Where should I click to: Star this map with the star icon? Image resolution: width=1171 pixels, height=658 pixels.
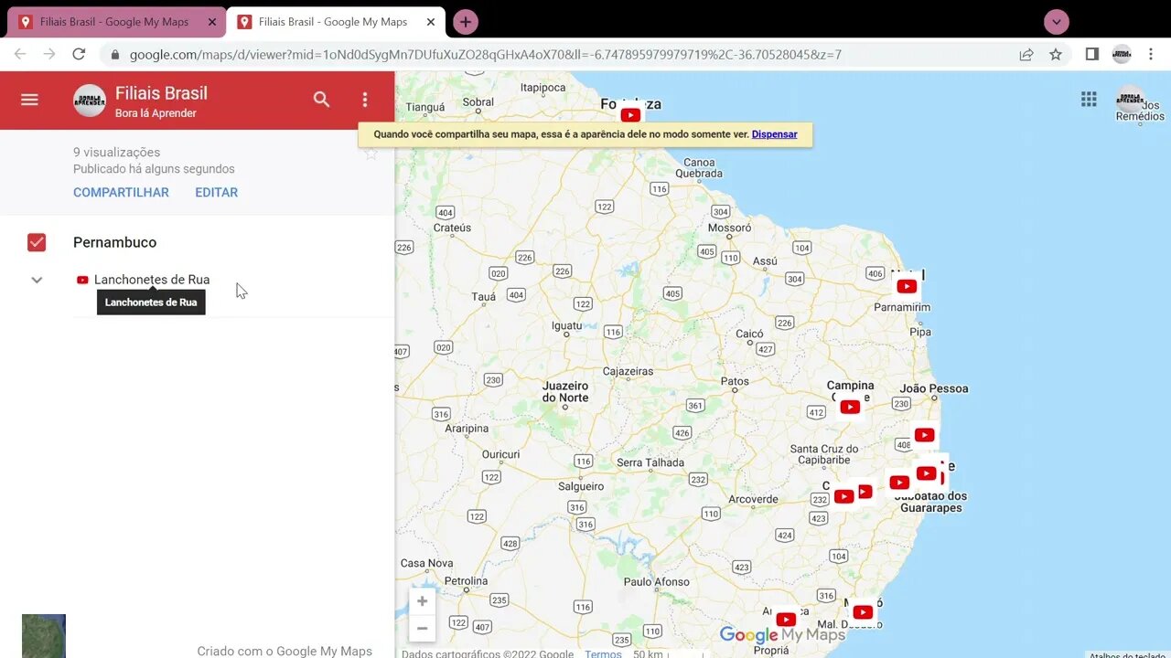(371, 153)
